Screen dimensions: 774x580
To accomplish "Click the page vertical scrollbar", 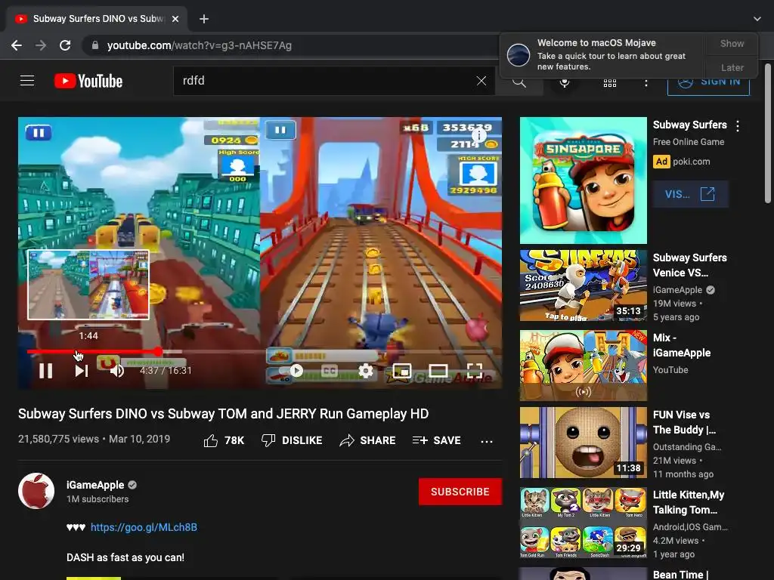I will pos(768,133).
